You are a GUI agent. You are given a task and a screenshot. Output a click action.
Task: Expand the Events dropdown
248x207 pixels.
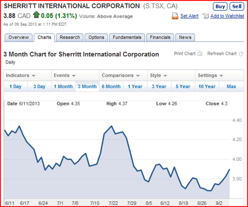75,75
